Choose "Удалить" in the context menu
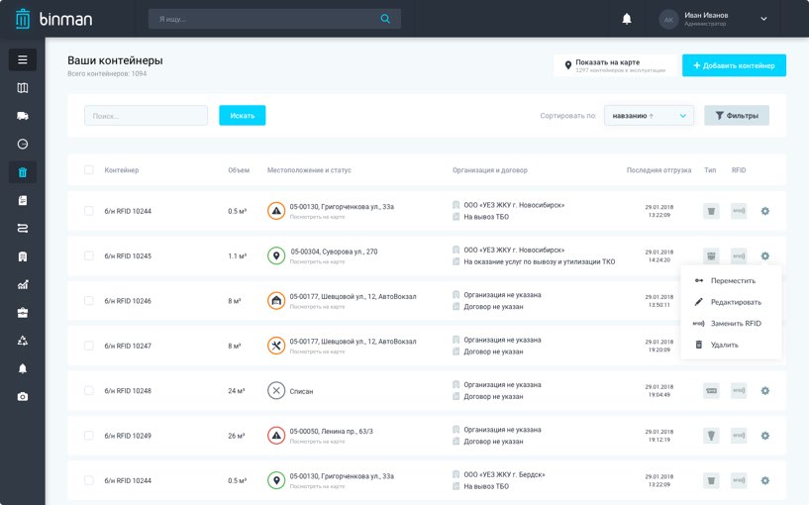 (724, 345)
